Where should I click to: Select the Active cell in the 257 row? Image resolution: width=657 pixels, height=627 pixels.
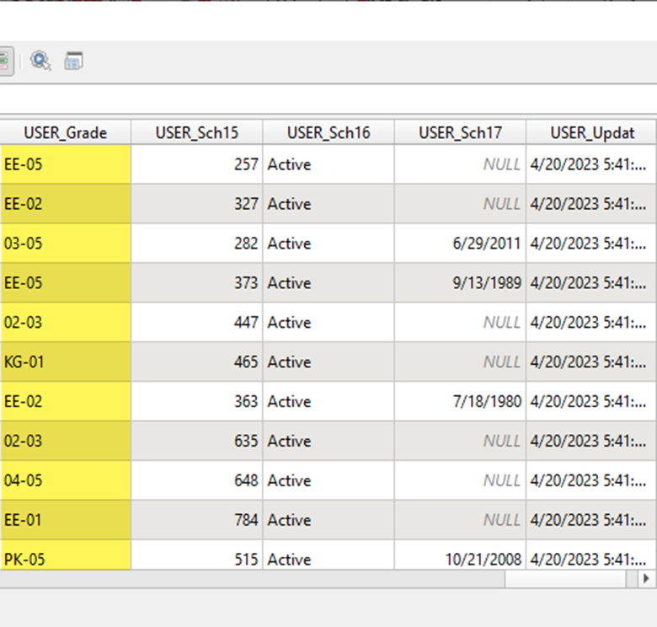(x=328, y=164)
